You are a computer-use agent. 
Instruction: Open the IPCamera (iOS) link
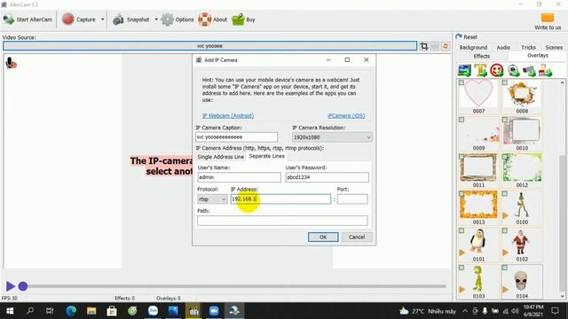tap(346, 116)
